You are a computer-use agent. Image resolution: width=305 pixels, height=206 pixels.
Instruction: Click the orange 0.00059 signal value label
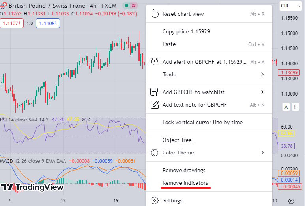coord(289,173)
